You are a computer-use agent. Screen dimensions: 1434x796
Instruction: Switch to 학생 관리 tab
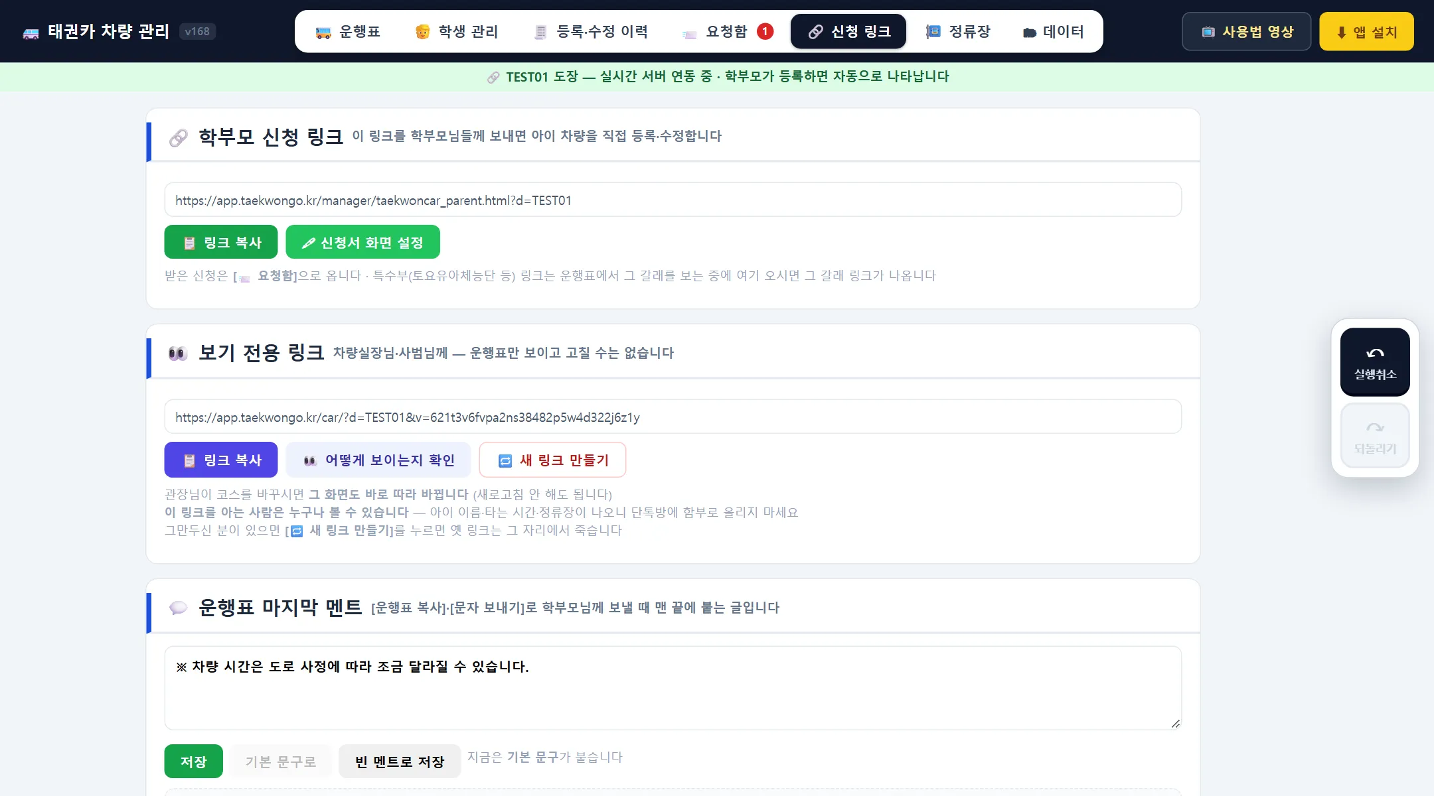click(x=457, y=31)
